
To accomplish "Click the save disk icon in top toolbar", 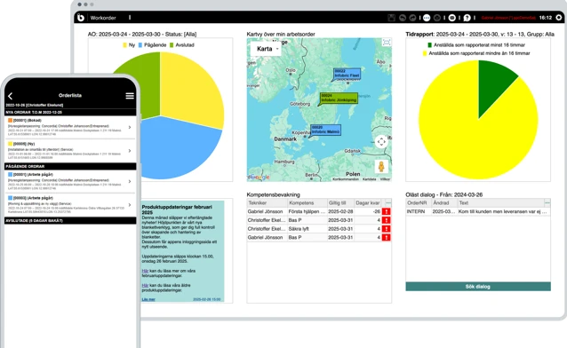I will click(x=391, y=18).
